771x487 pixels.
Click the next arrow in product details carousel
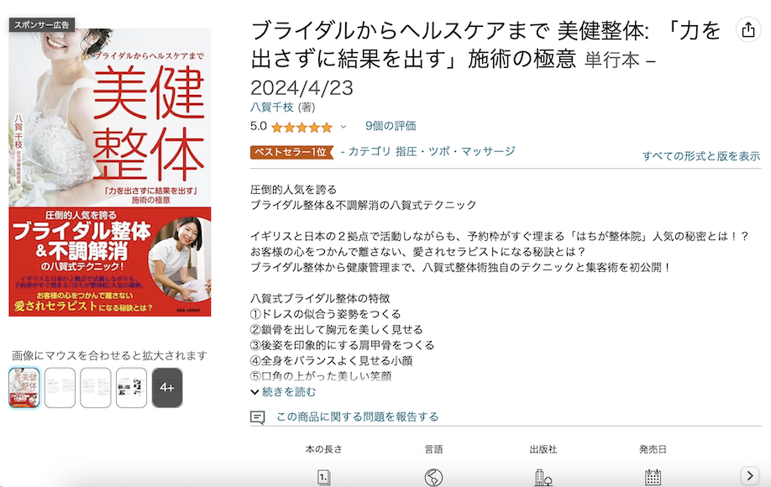tap(750, 475)
